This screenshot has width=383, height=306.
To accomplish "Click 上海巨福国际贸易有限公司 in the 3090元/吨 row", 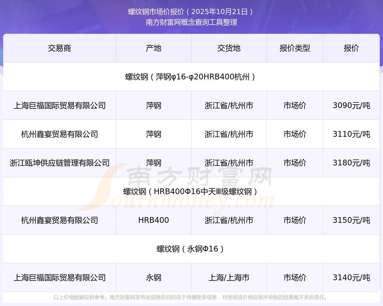I will pyautogui.click(x=59, y=106).
